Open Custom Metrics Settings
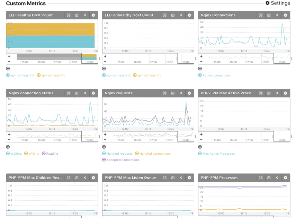The height and width of the screenshot is (218, 296). tap(278, 3)
